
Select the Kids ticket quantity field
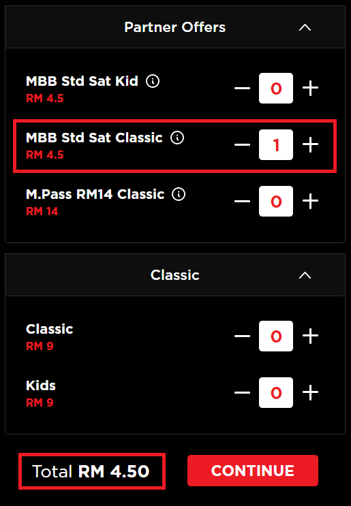[276, 392]
